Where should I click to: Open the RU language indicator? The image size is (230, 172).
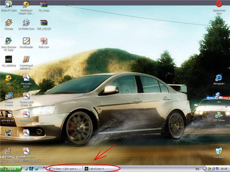[197, 169]
